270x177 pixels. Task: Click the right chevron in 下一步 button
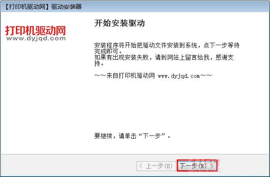click(x=212, y=166)
